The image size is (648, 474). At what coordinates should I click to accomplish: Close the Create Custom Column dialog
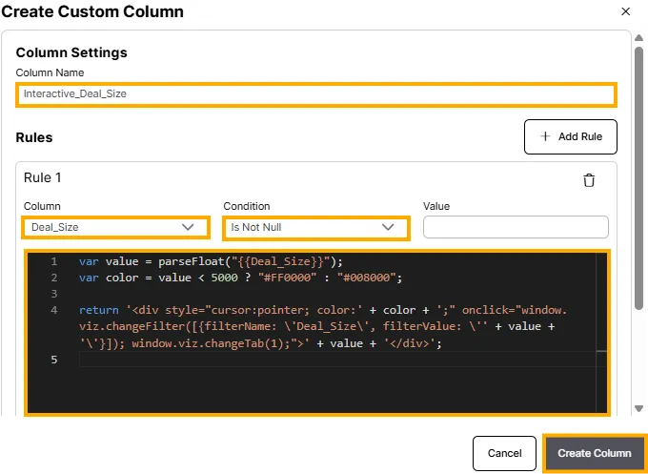(x=625, y=11)
